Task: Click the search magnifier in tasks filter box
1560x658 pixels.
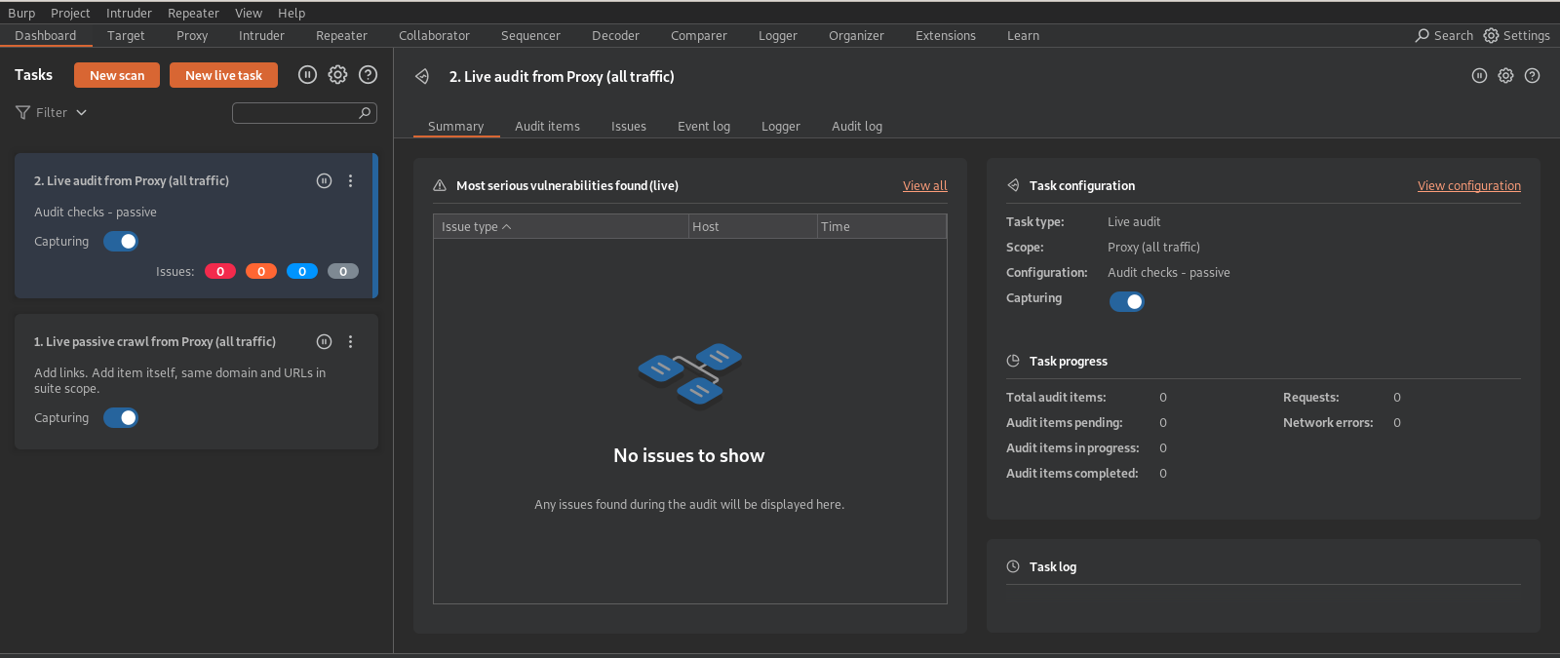Action: tap(365, 113)
